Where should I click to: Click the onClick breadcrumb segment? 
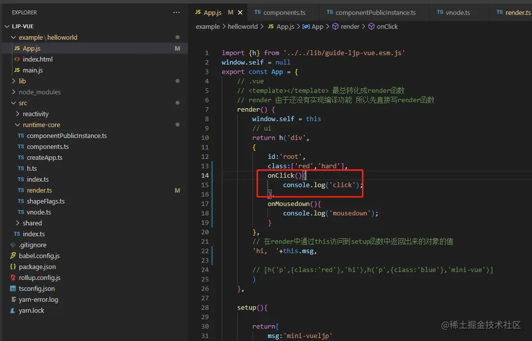point(387,26)
